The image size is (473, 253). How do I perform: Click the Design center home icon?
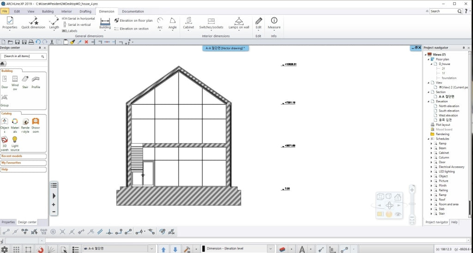[x=2, y=64]
